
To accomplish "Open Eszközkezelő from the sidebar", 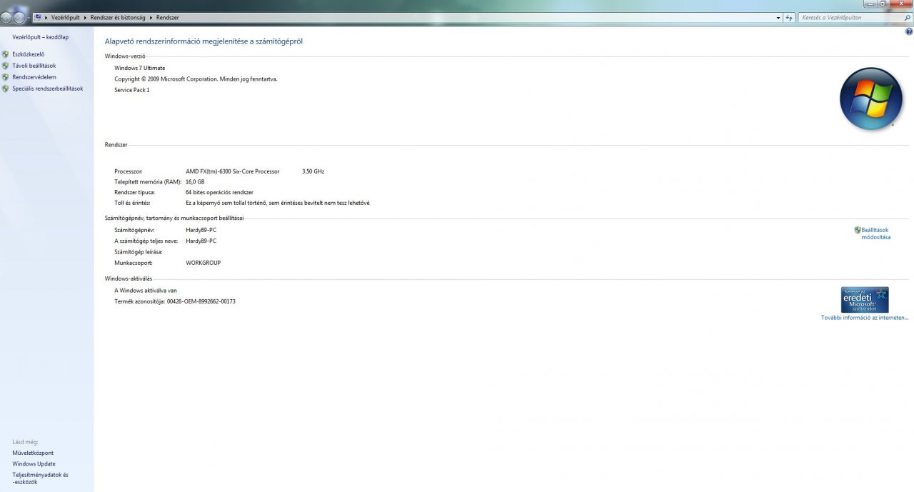I will point(29,54).
